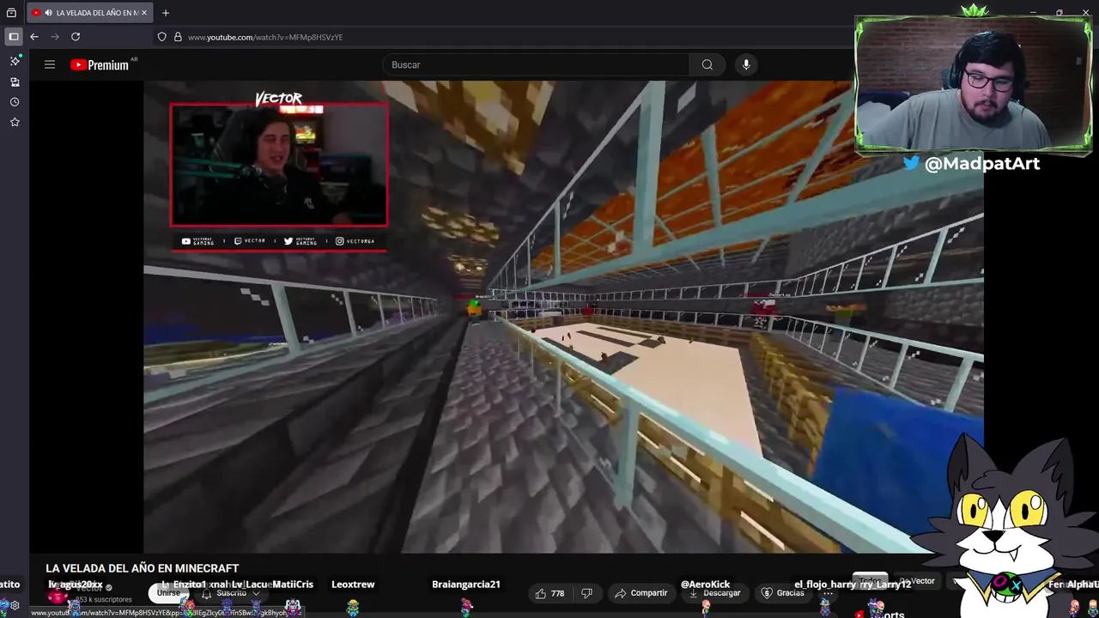Download the video via Descargar
Screen dimensions: 1099x618
click(x=715, y=593)
